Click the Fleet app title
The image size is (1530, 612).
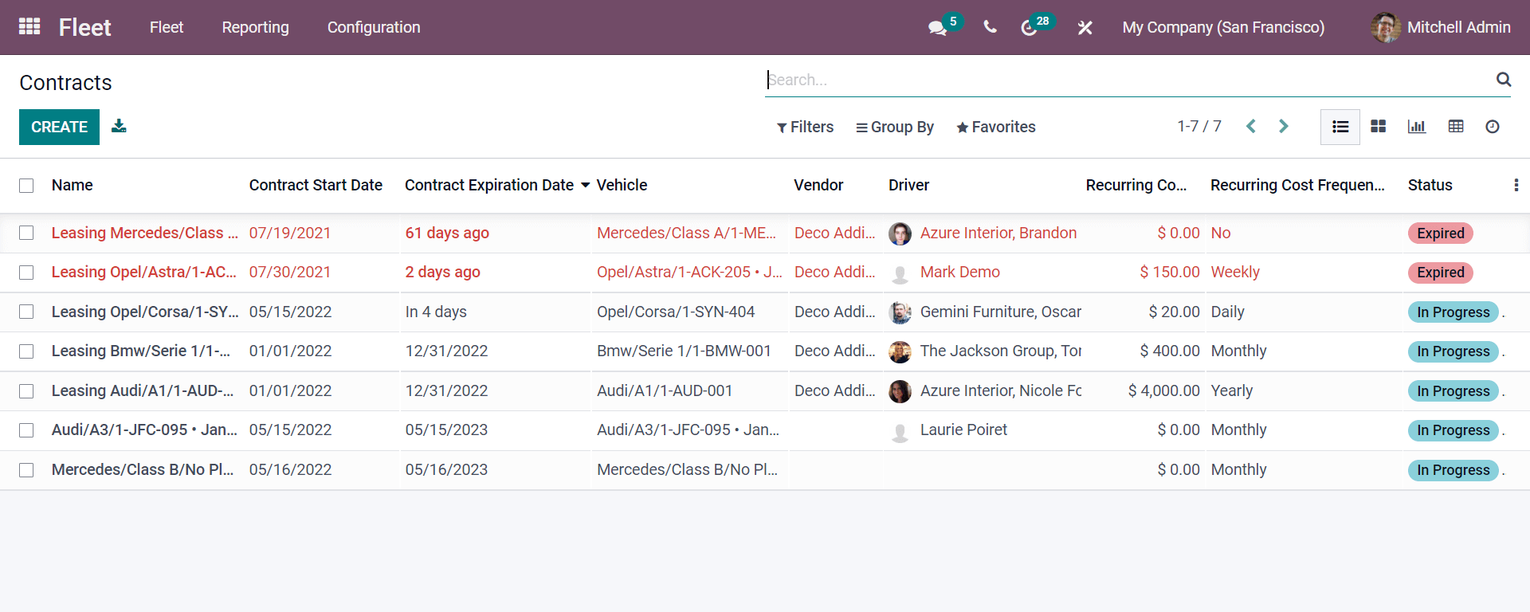click(x=84, y=27)
